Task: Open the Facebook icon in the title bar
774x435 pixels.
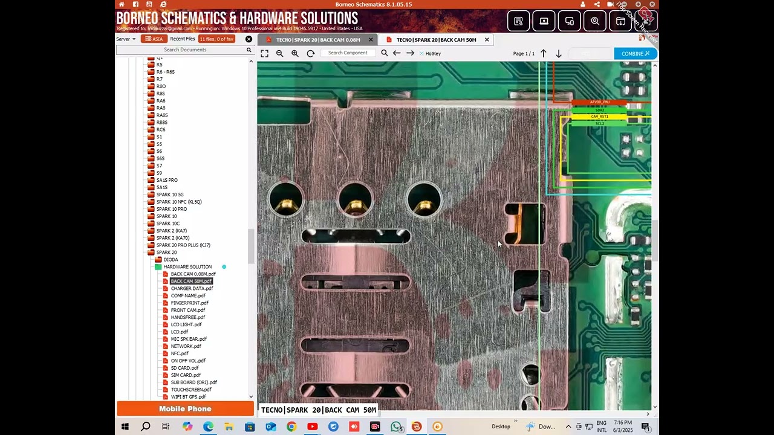Action: tap(135, 4)
